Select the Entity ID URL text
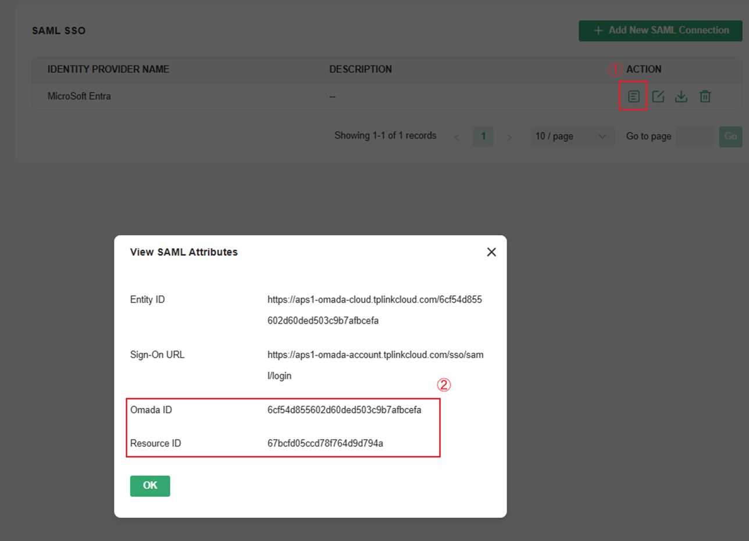 [x=375, y=310]
